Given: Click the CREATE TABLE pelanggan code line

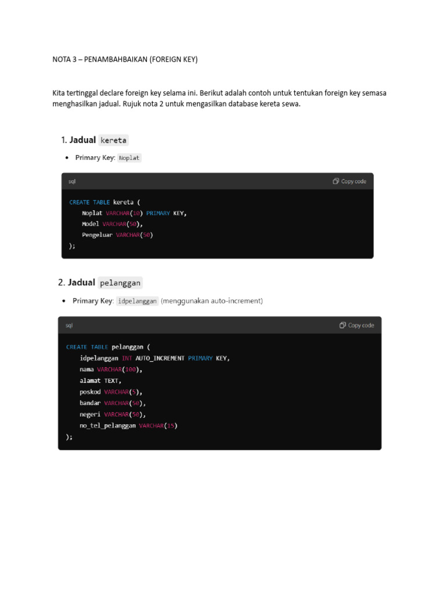Looking at the screenshot, I should 108,347.
